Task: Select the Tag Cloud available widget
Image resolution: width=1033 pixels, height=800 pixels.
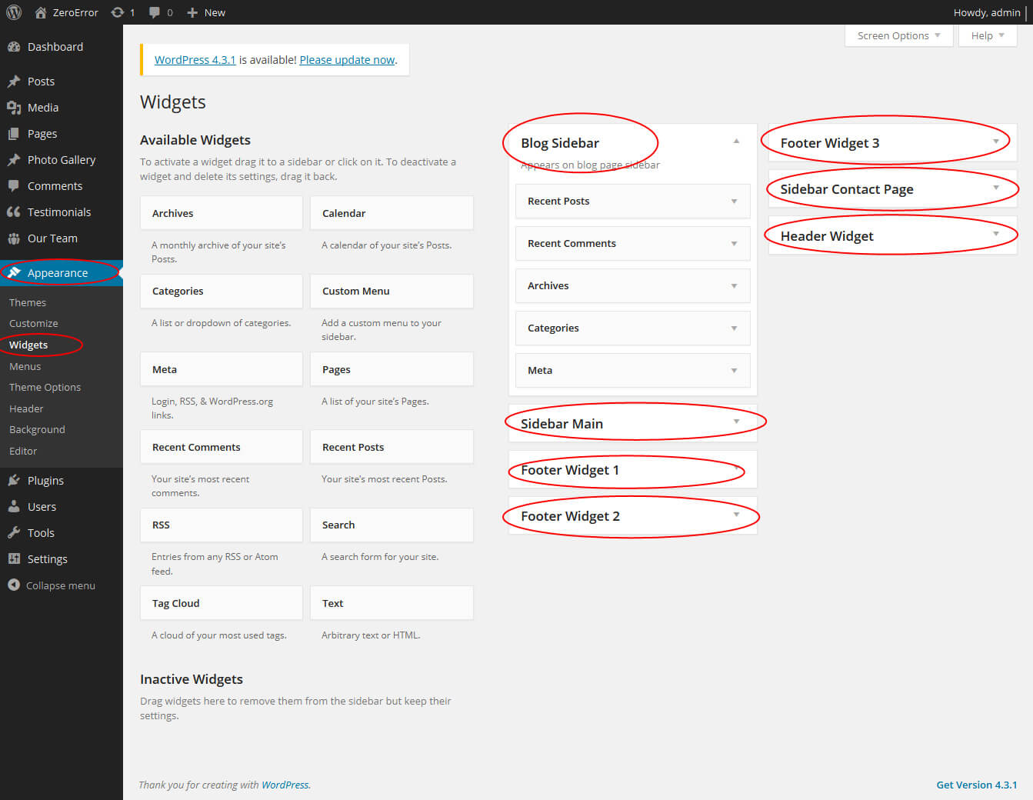Action: coord(222,603)
